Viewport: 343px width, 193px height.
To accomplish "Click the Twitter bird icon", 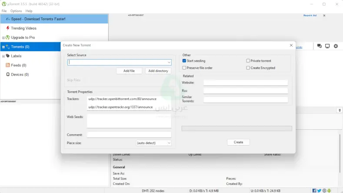I will (x=320, y=190).
